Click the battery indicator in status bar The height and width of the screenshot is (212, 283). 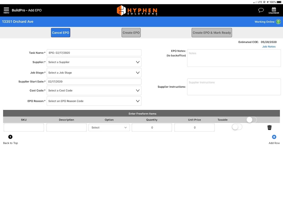pyautogui.click(x=279, y=2)
